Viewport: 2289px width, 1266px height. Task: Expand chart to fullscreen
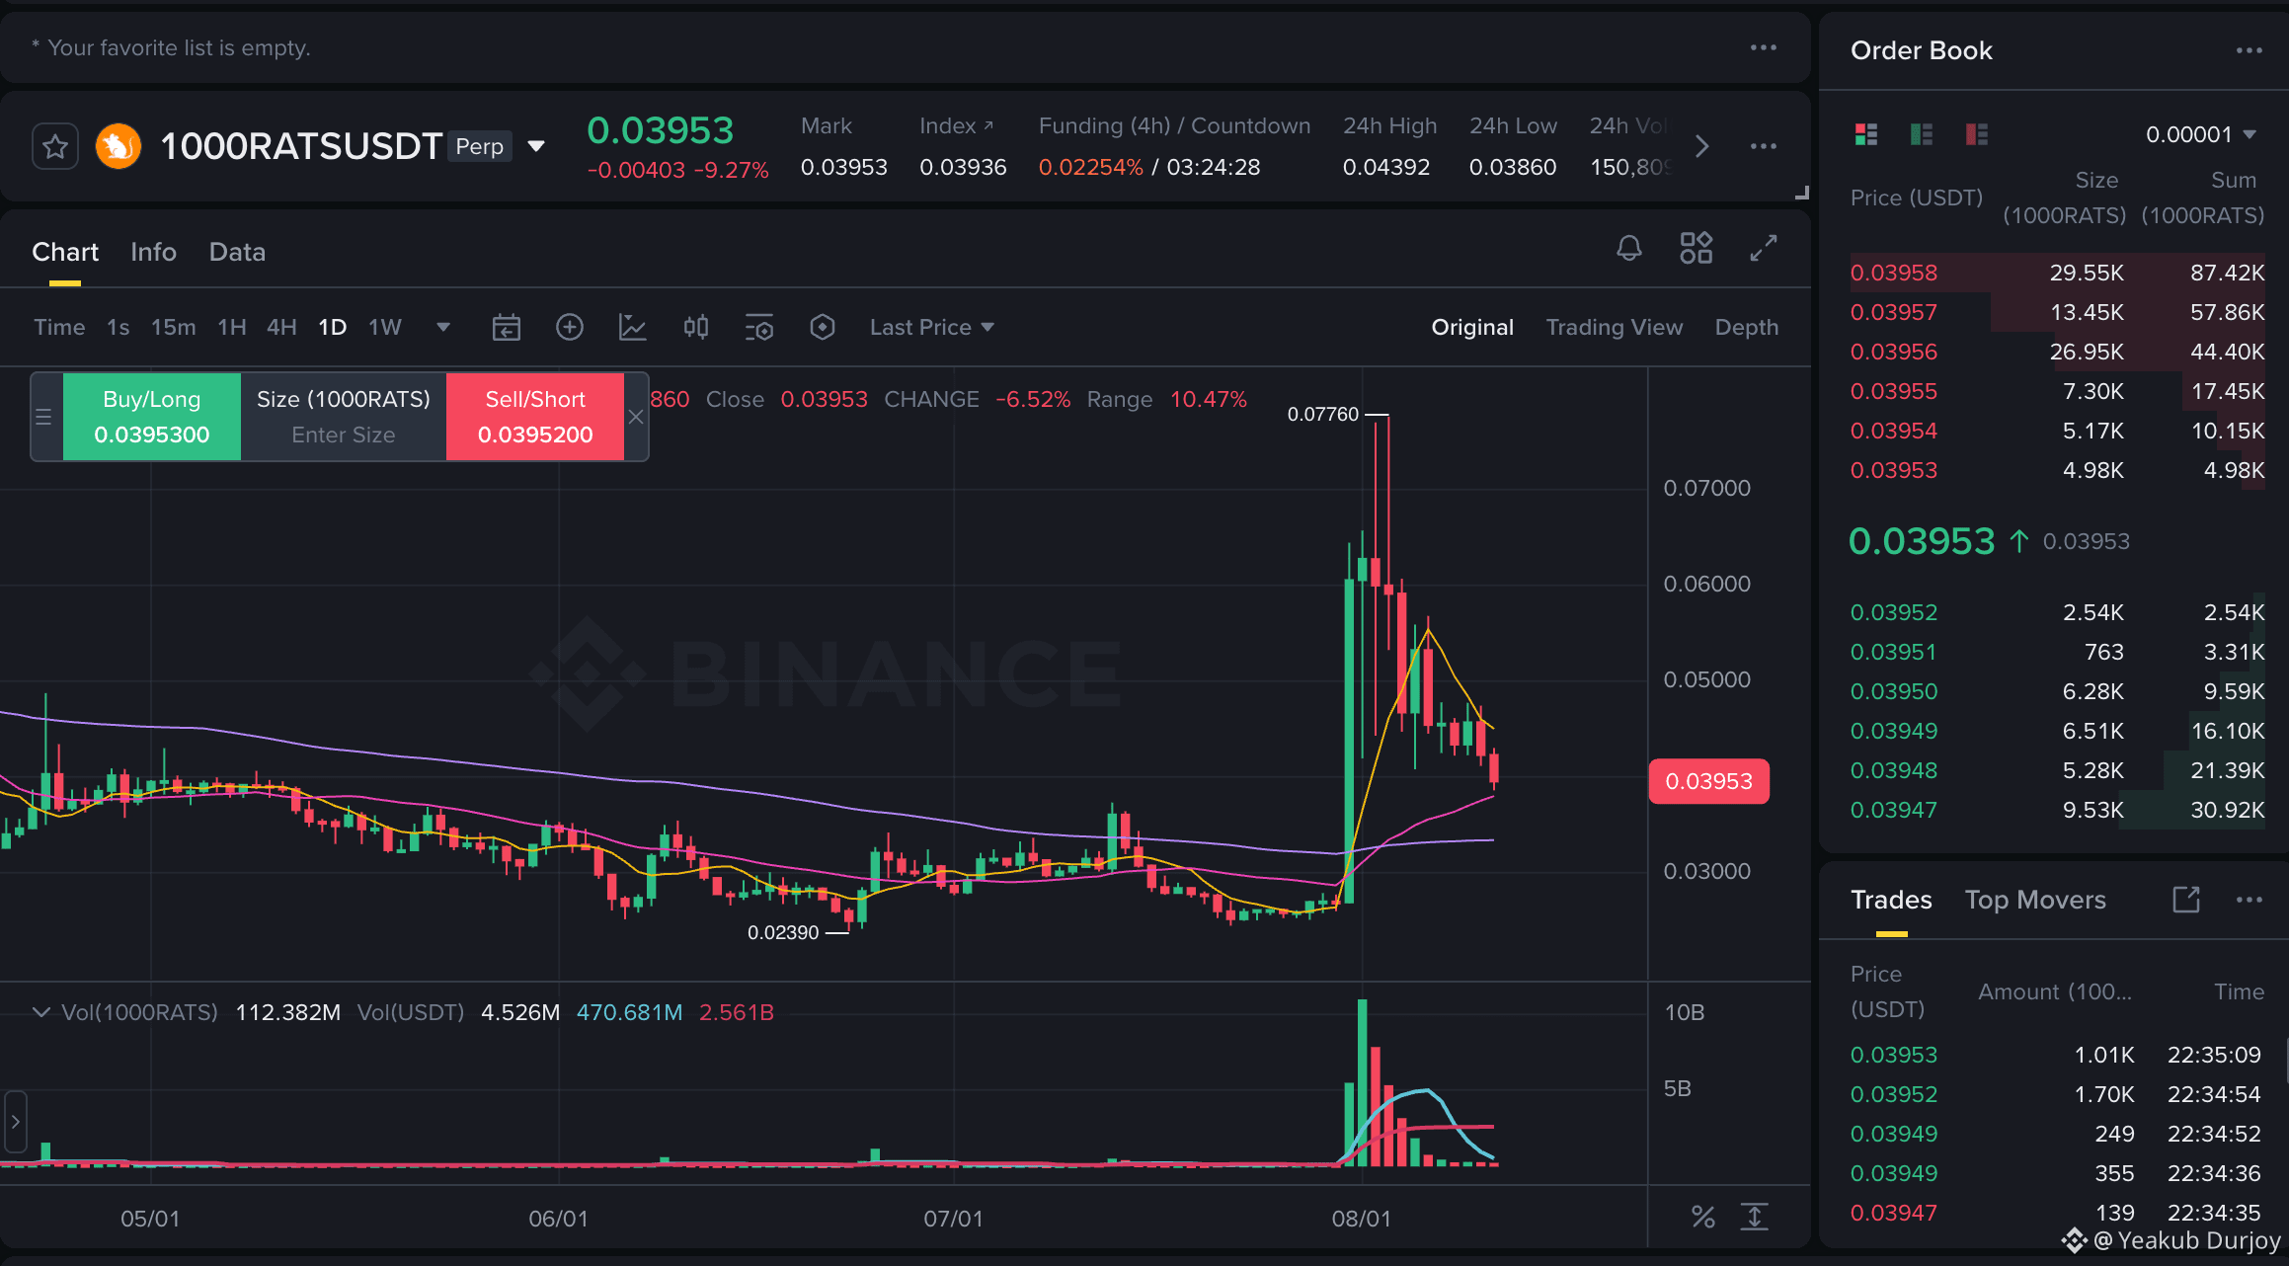click(x=1764, y=248)
